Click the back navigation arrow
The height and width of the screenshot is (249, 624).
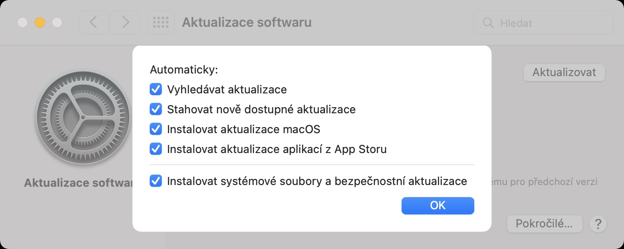click(93, 22)
